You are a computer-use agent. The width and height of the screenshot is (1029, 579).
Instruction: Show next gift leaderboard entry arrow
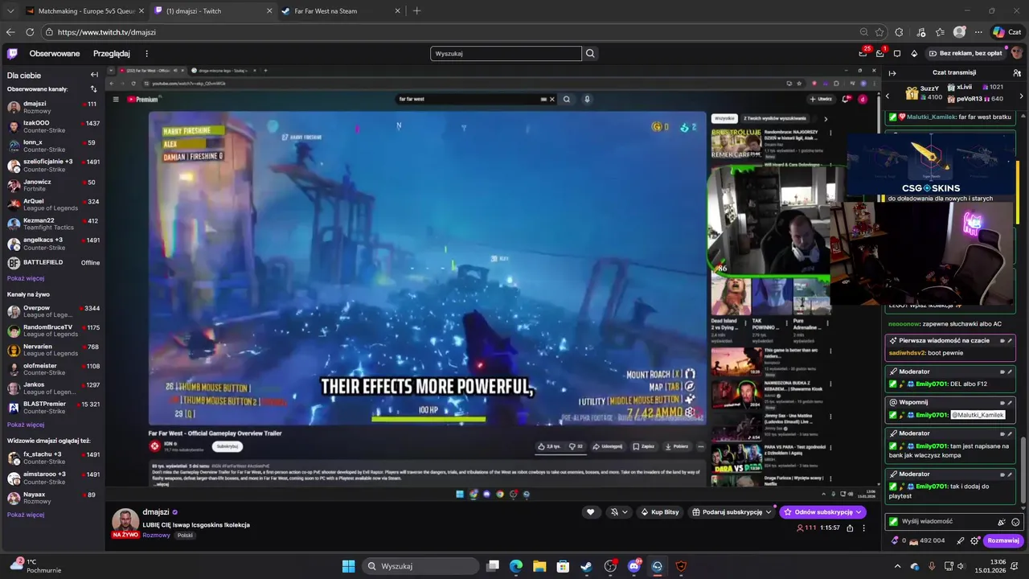tap(1023, 96)
